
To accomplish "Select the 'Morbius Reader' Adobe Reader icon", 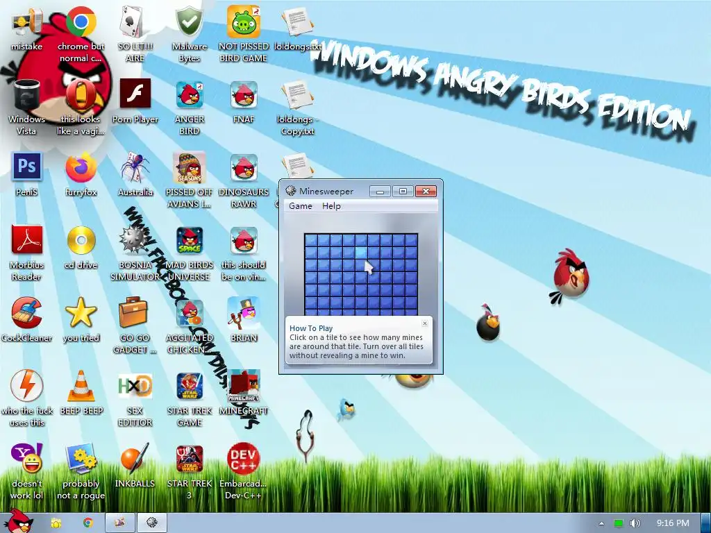I will pyautogui.click(x=27, y=239).
